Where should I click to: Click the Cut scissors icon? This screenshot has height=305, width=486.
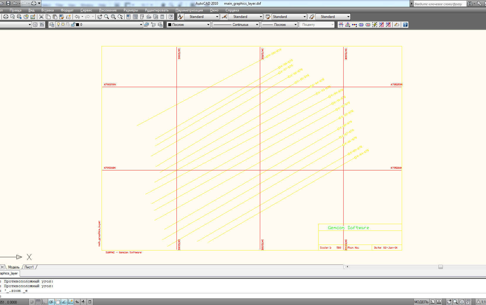coord(41,17)
